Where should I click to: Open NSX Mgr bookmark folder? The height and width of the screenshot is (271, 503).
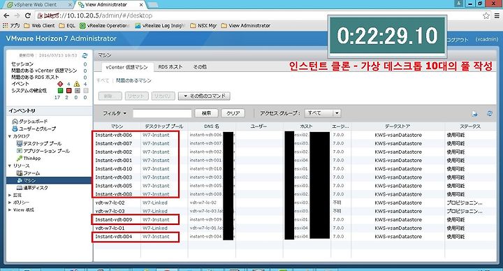203,26
